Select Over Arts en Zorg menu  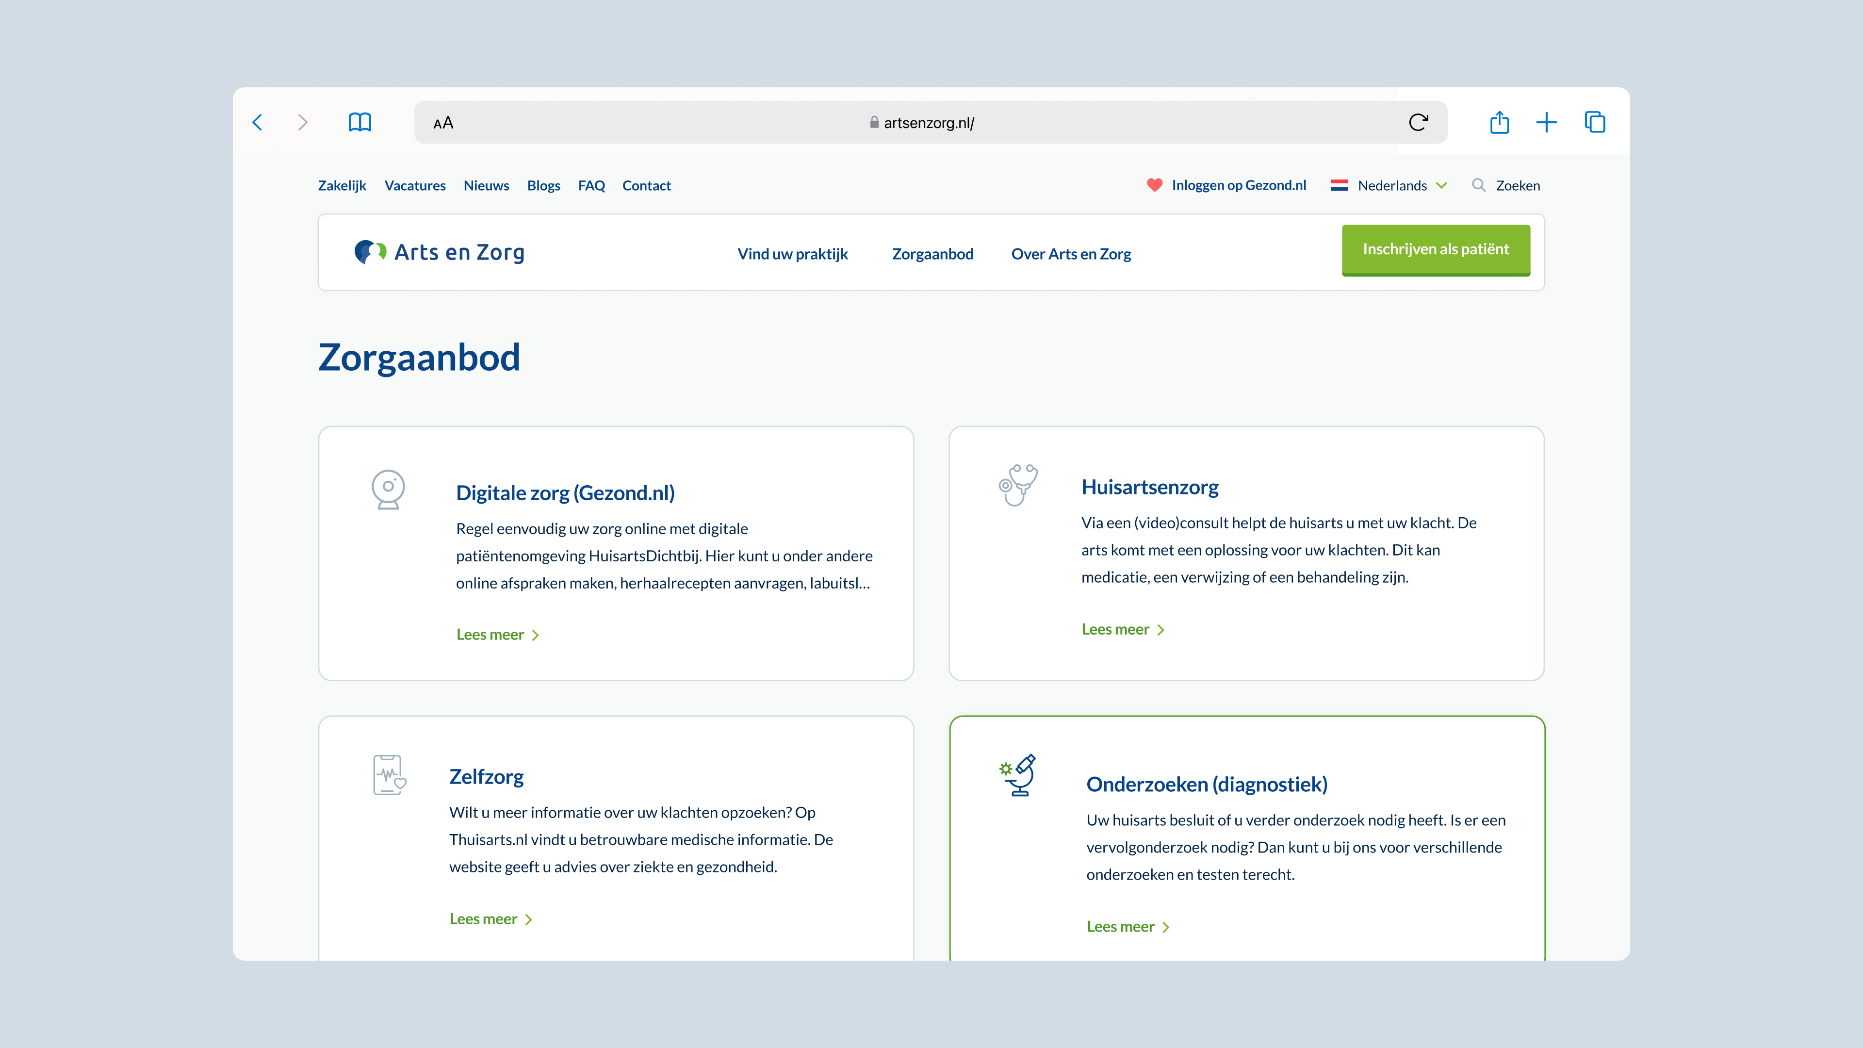[1070, 254]
